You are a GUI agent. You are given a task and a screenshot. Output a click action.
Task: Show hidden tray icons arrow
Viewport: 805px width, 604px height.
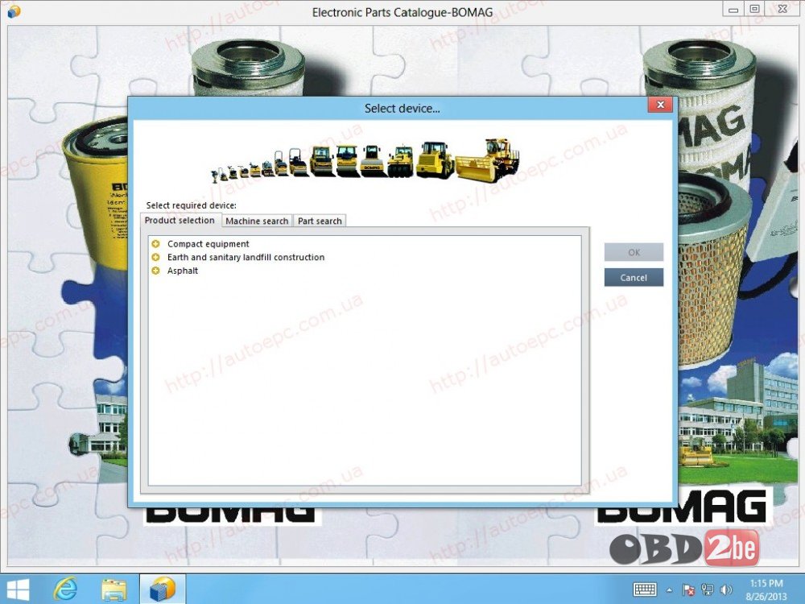point(670,590)
